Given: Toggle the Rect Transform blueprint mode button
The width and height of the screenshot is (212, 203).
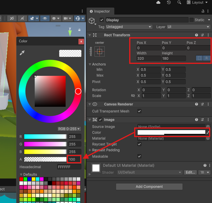Looking at the screenshot, I should pyautogui.click(x=199, y=58).
